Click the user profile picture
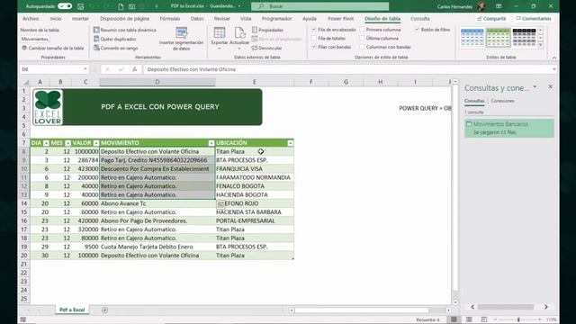Screen dimensions: 576x324 (x=481, y=6)
